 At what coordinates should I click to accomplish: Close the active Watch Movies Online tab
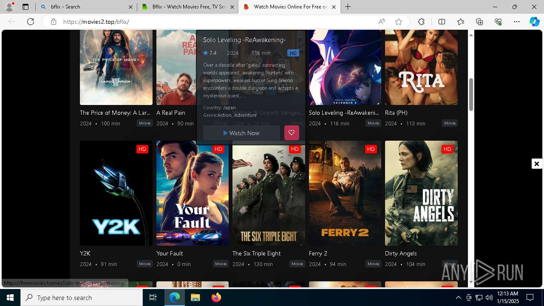coord(334,7)
